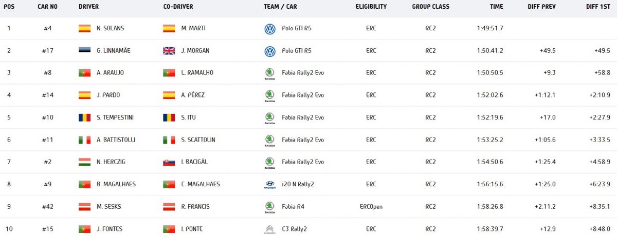Click the Estonian flag beside G. Linnamäe
The width and height of the screenshot is (617, 236).
(84, 51)
